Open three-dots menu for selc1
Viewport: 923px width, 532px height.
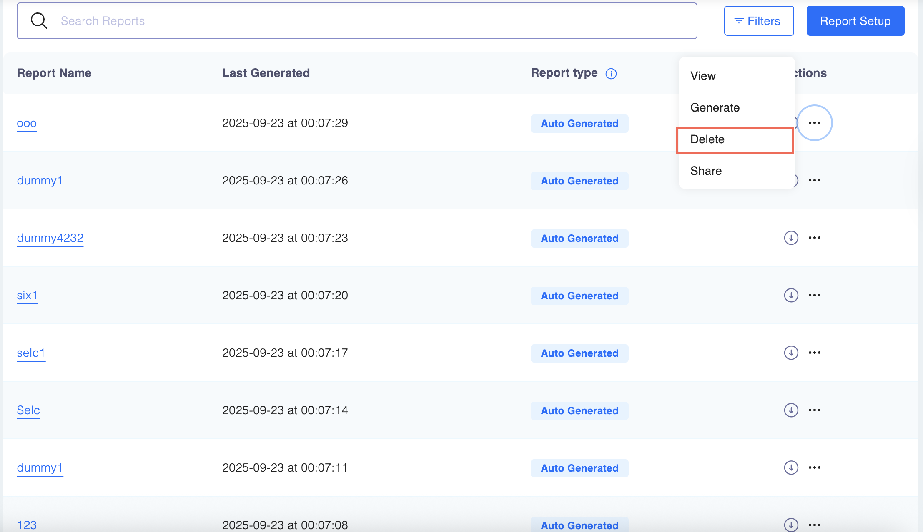coord(814,353)
